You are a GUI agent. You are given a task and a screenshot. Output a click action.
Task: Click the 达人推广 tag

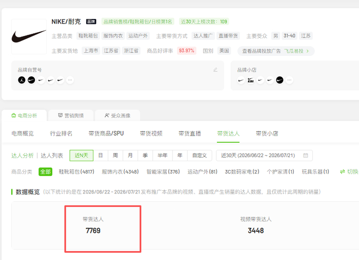coord(203,36)
